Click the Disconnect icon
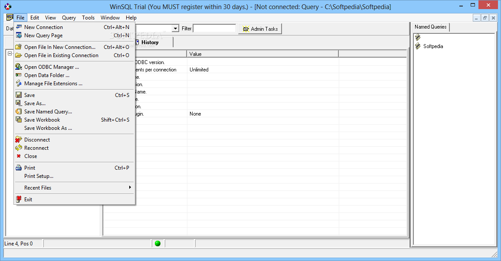Image resolution: width=501 pixels, height=261 pixels. click(x=19, y=139)
